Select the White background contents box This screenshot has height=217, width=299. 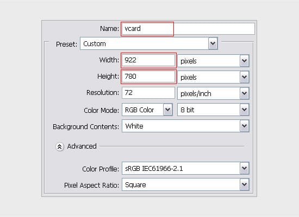point(185,126)
